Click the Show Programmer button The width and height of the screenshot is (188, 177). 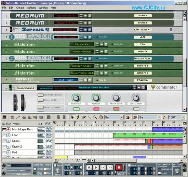(x=41, y=107)
